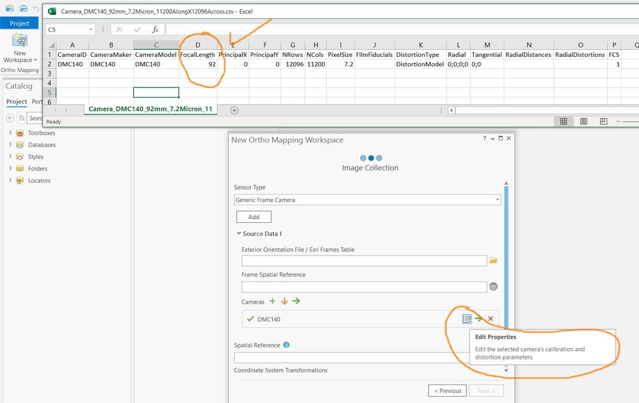Click the Edit Properties icon for DMC140
The image size is (639, 403).
click(467, 319)
